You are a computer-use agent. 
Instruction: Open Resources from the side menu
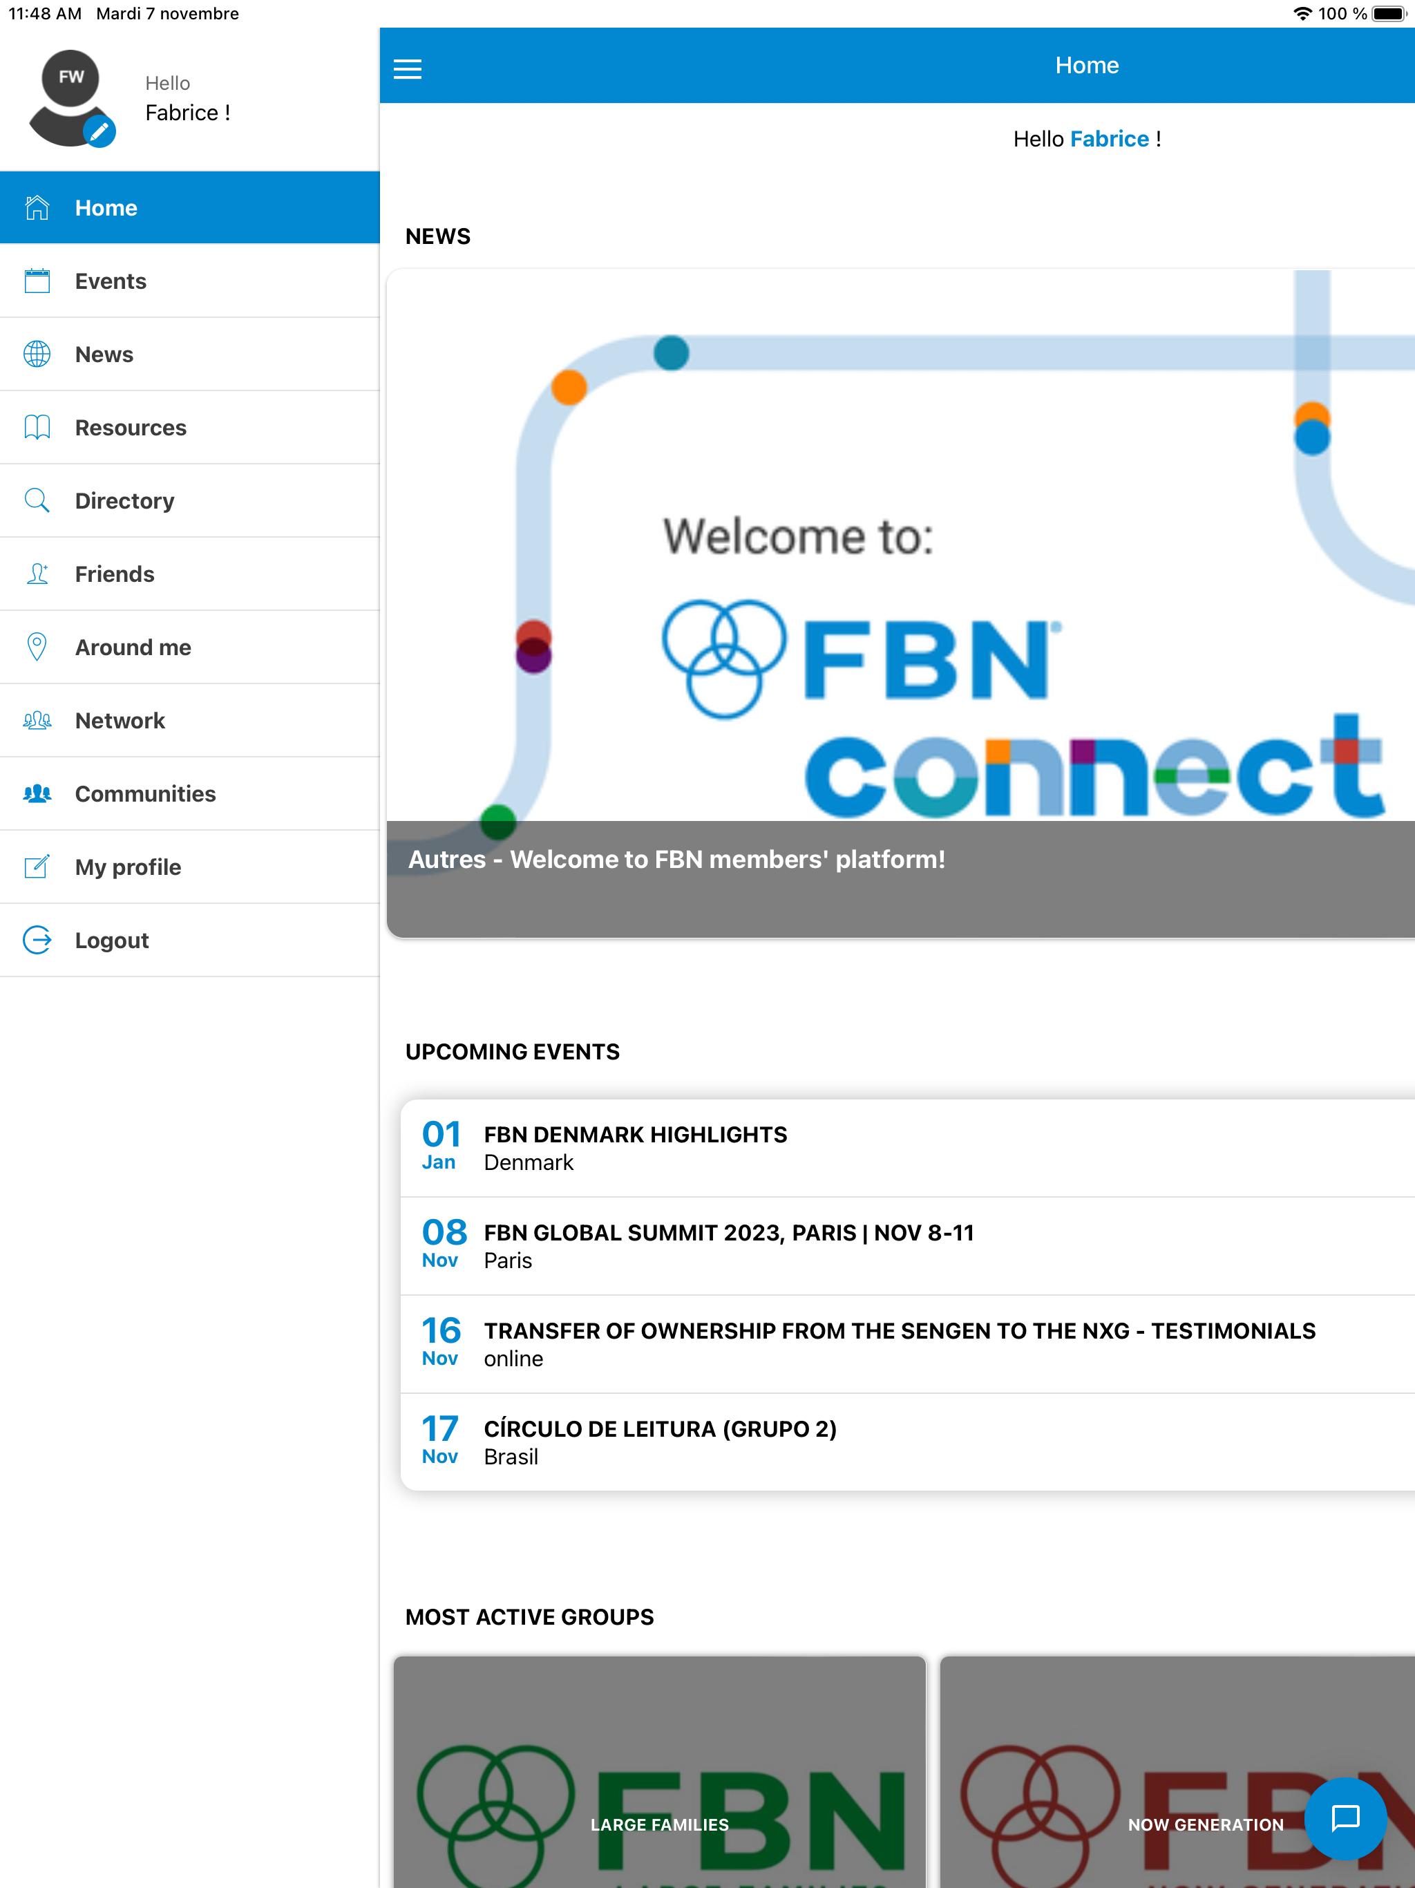pyautogui.click(x=189, y=428)
